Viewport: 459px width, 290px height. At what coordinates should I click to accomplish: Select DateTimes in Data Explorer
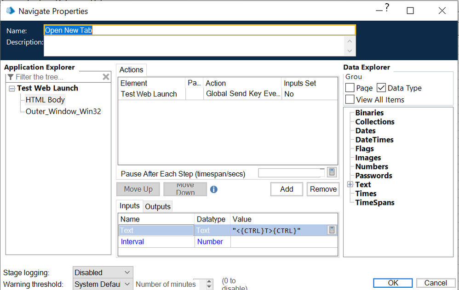pyautogui.click(x=374, y=140)
